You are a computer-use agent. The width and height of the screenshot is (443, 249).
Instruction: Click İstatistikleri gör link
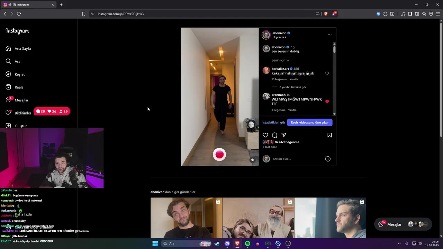click(274, 122)
